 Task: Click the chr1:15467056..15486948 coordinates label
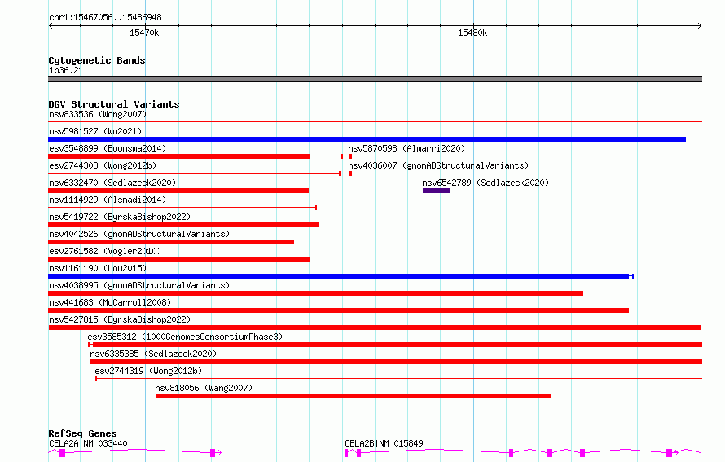[x=105, y=18]
